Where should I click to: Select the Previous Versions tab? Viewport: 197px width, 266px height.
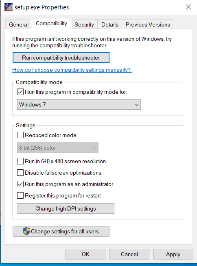point(148,24)
